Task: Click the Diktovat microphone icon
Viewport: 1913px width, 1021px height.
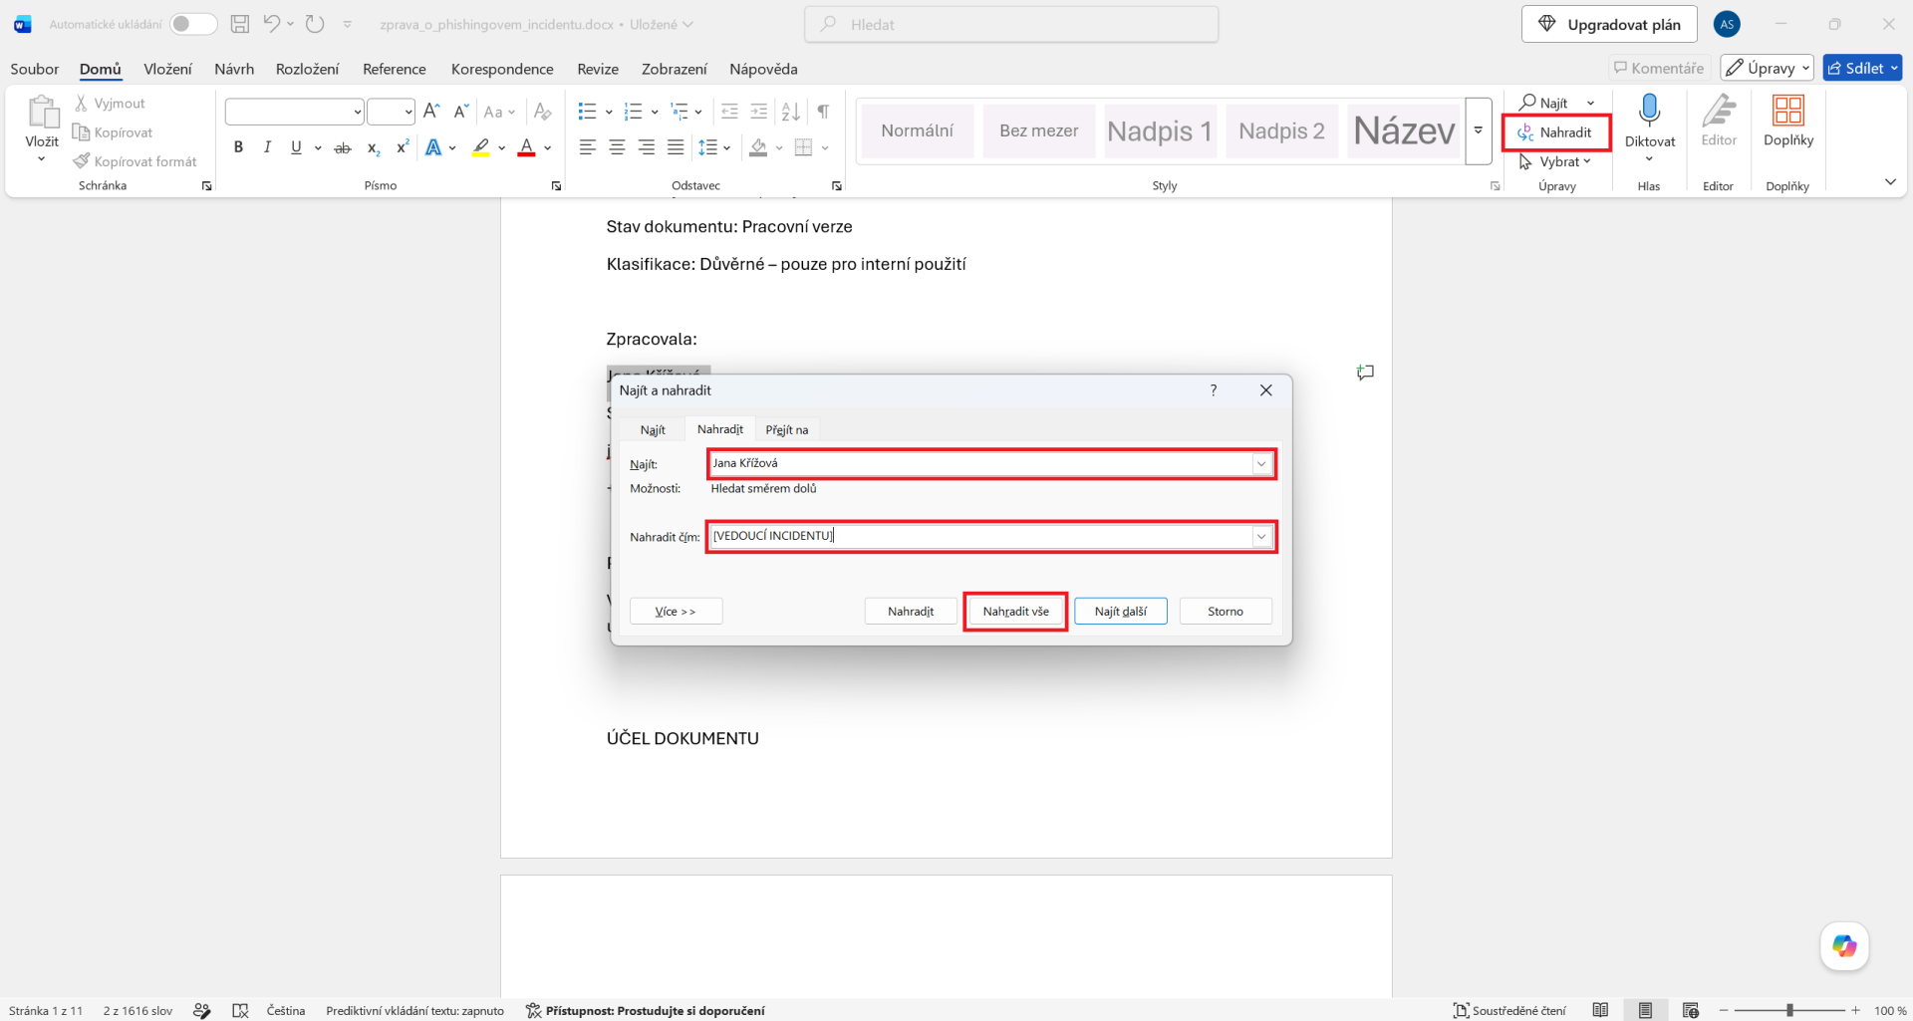Action: [x=1649, y=112]
